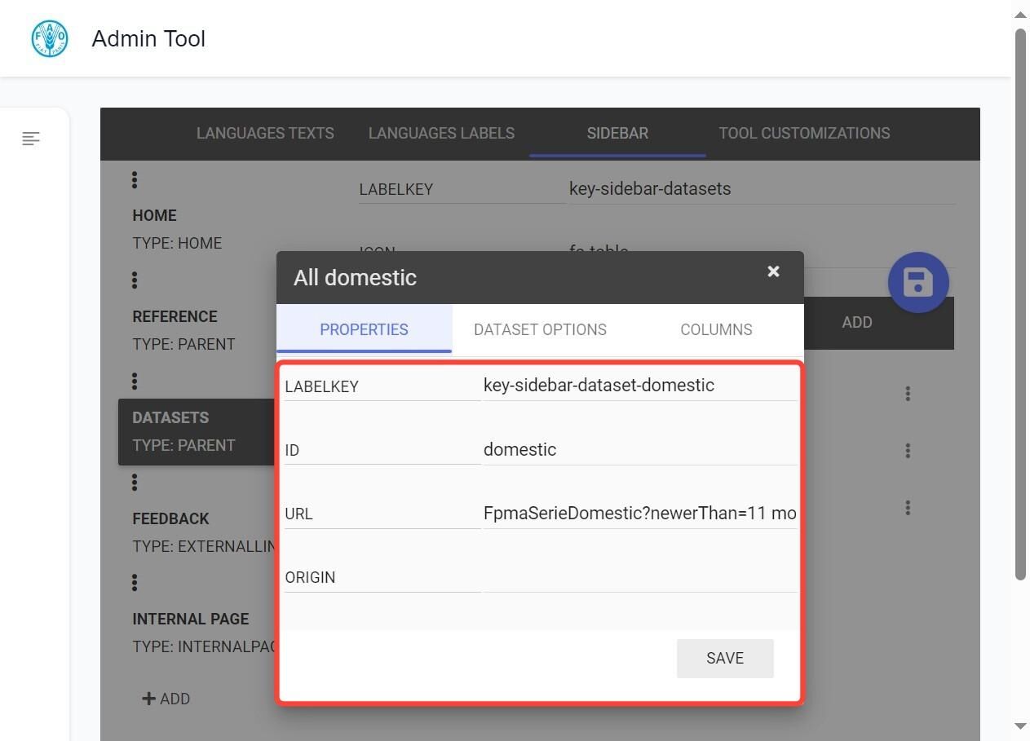Screen dimensions: 1030x741
Task: Open the TOOL CUSTOMIZATIONS tab
Action: tap(804, 133)
